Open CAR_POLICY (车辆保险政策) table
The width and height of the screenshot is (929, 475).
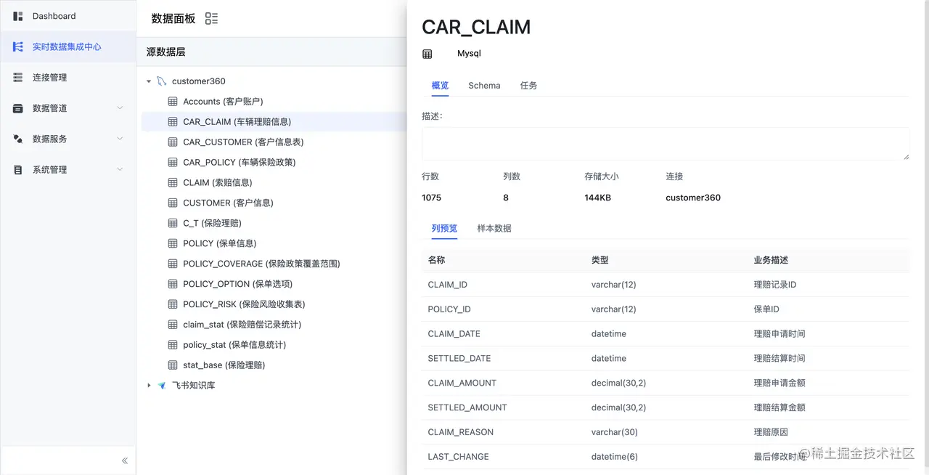240,162
